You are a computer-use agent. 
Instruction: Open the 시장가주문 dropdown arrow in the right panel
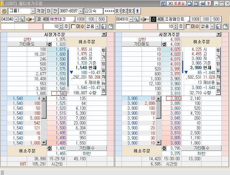[219, 34]
